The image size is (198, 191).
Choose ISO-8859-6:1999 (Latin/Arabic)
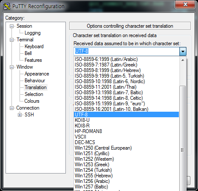click(x=126, y=59)
